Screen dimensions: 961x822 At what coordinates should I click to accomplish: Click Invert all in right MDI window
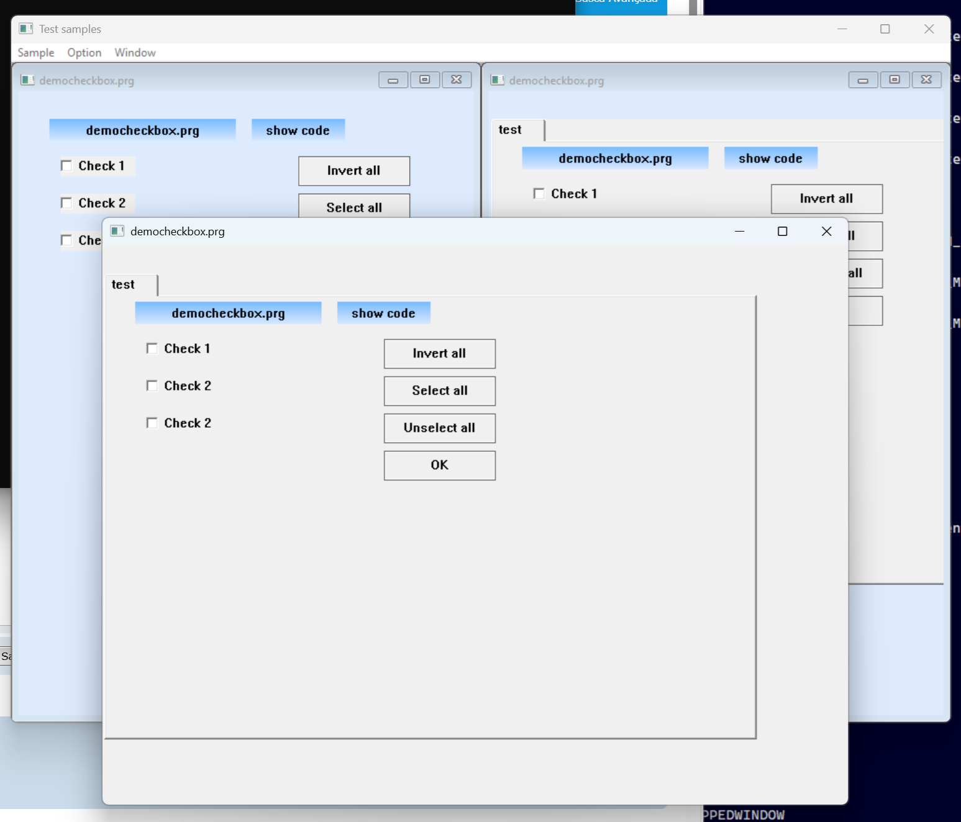(827, 199)
